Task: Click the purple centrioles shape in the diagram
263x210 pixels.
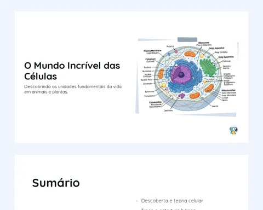Action: click(181, 96)
